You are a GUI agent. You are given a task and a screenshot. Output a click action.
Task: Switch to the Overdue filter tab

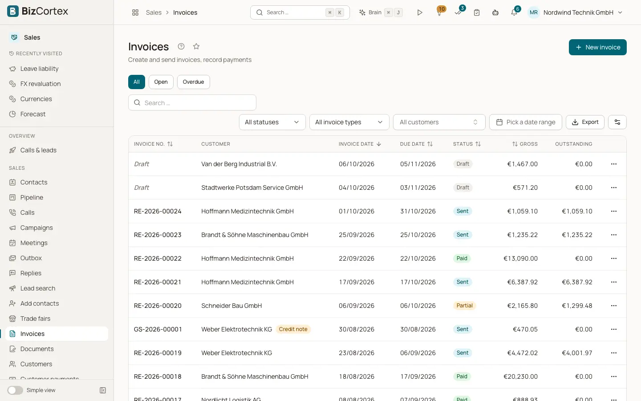click(194, 82)
